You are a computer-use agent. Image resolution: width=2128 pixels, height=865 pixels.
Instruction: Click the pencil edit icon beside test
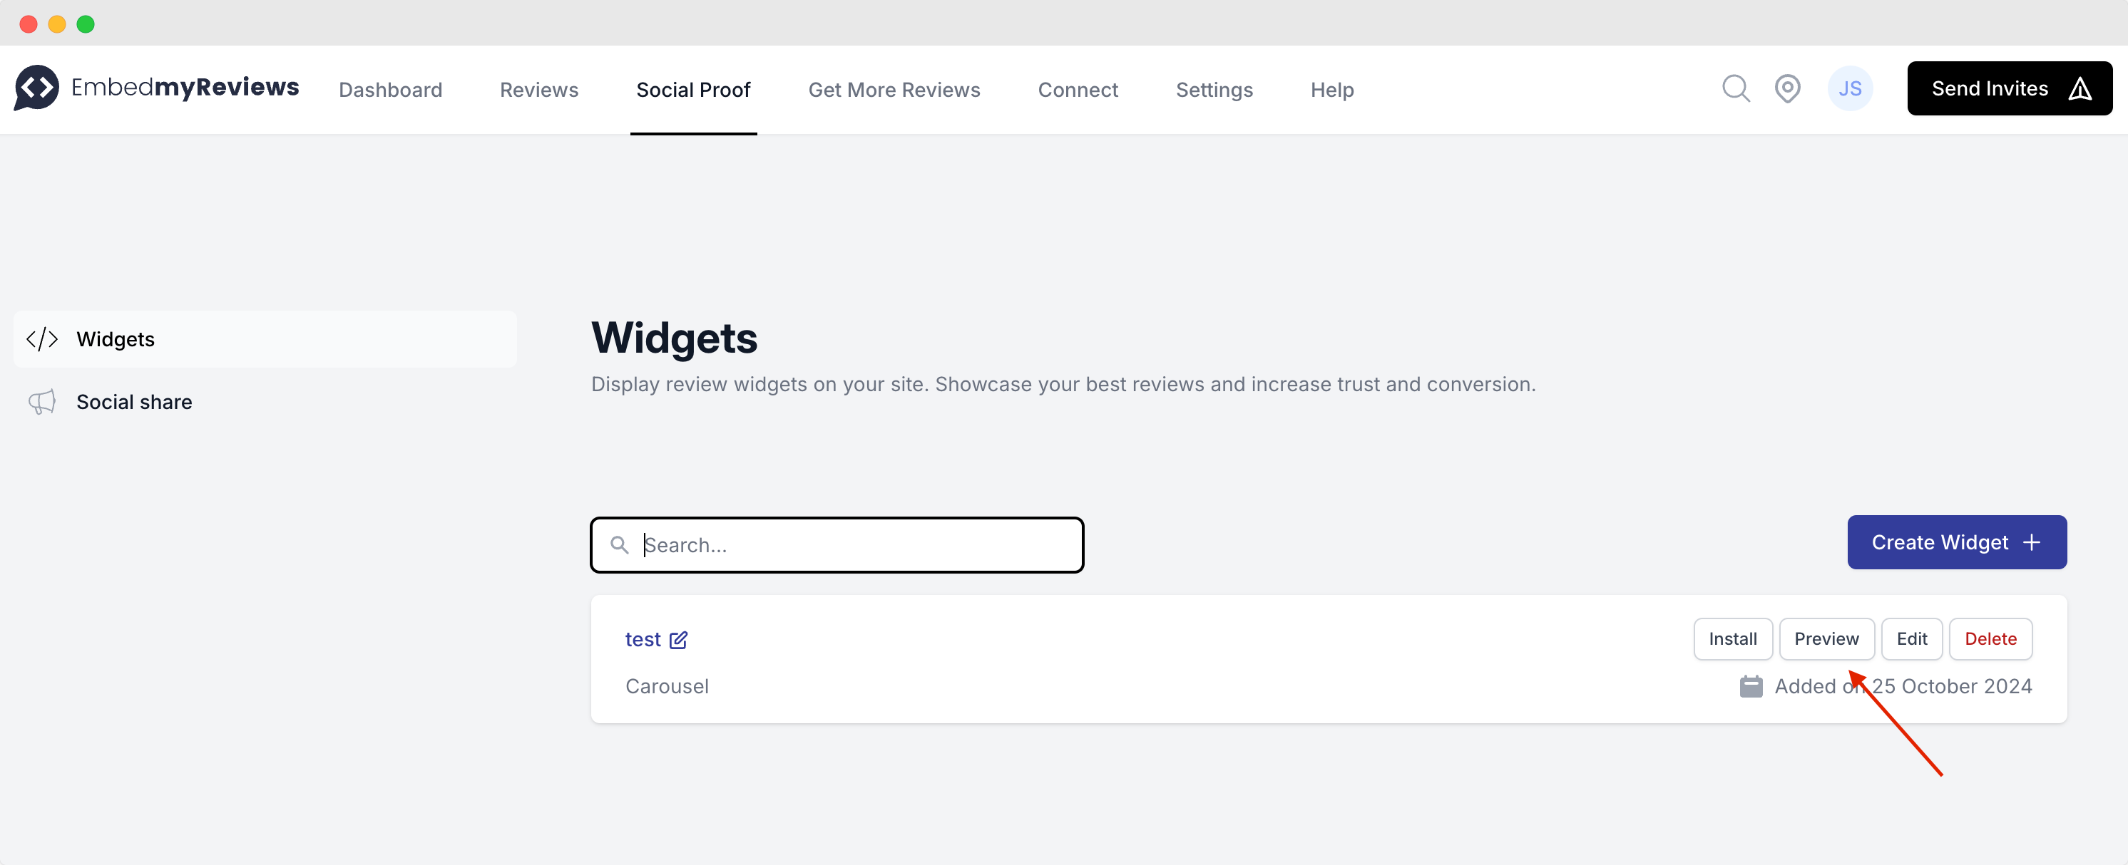pos(678,640)
